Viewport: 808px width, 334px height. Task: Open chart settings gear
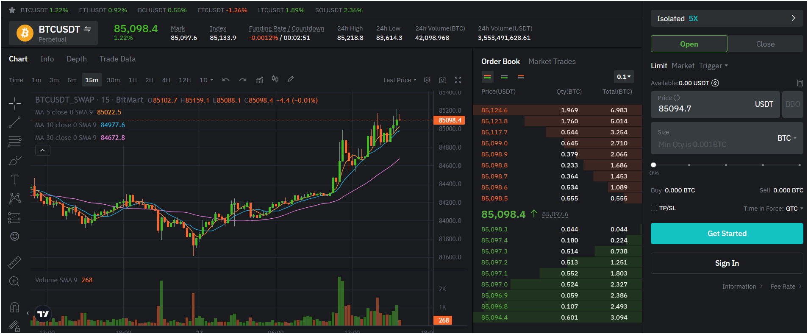click(x=427, y=80)
